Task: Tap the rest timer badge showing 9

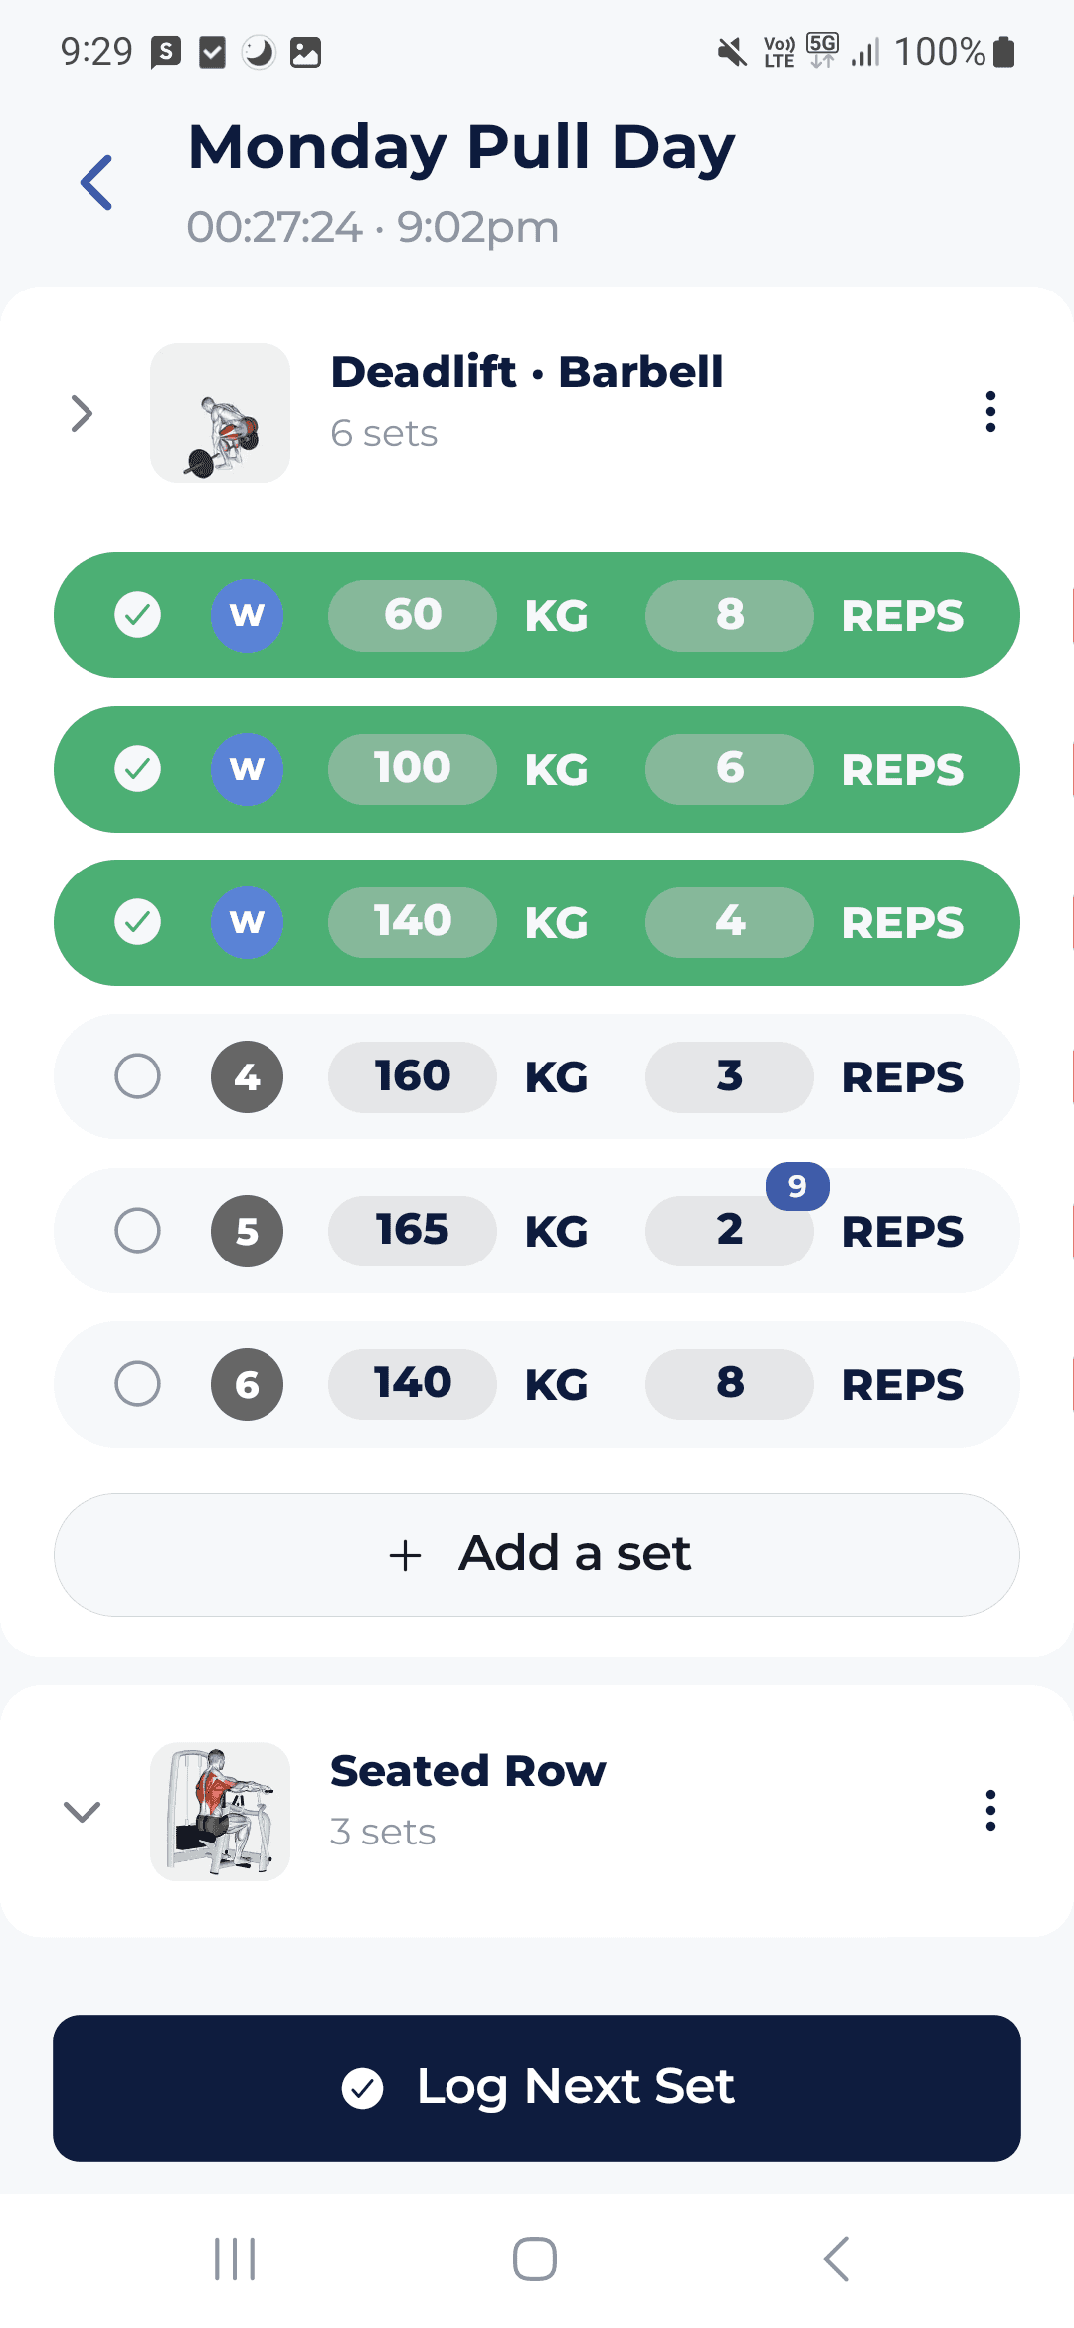Action: (x=796, y=1187)
